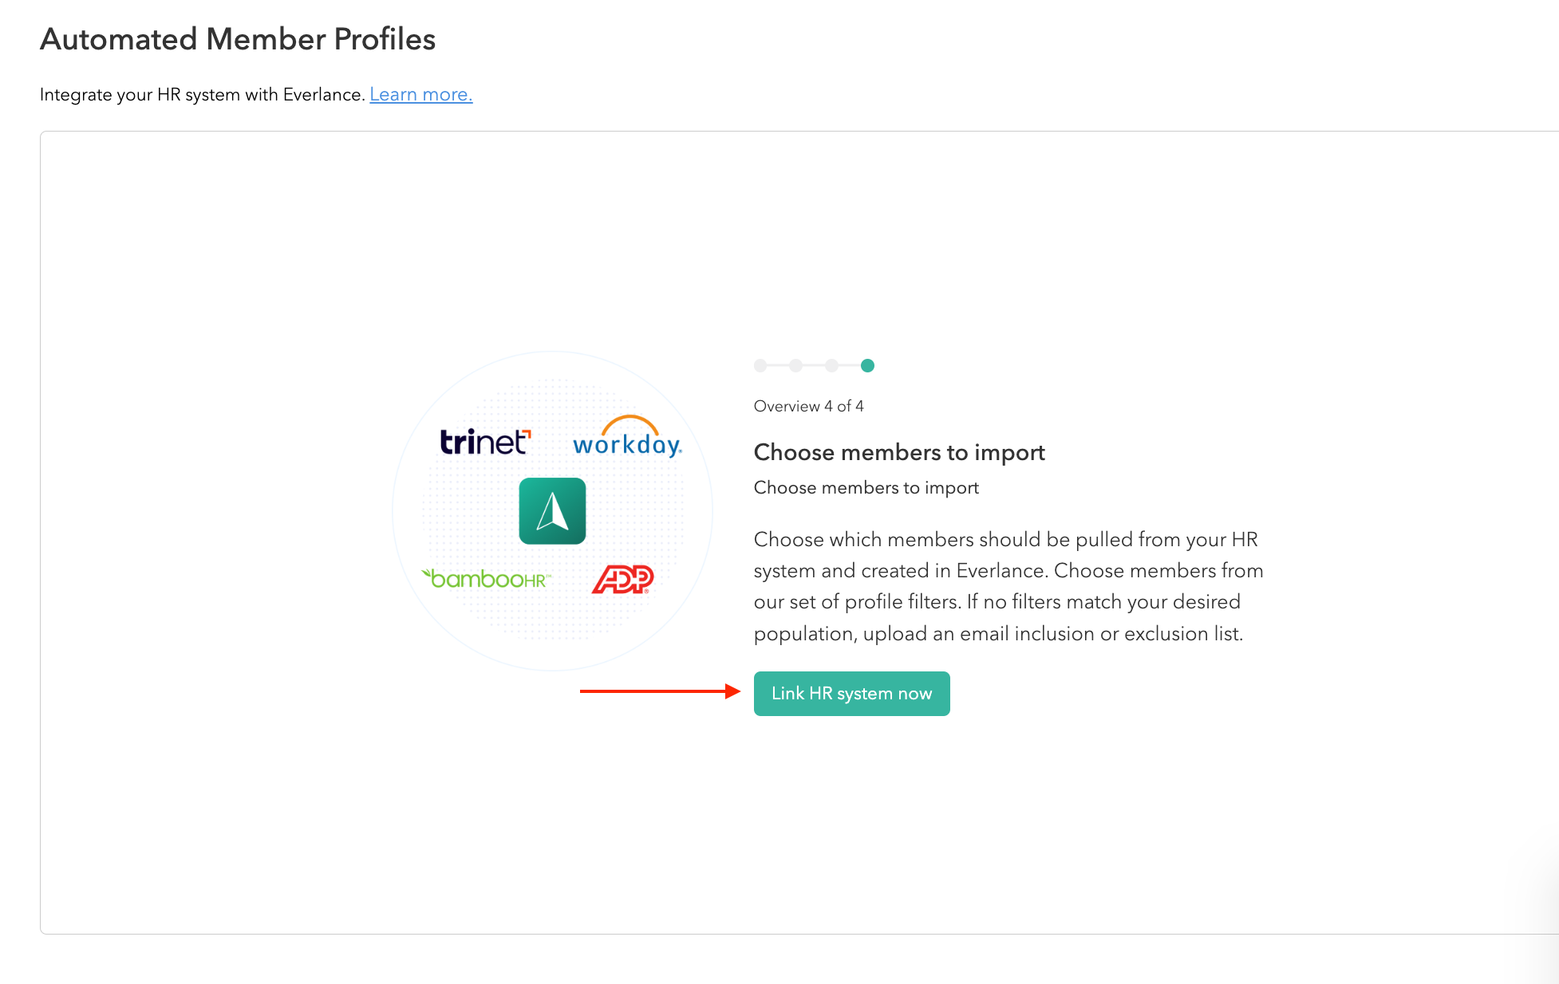Go to the third overview step dot
This screenshot has height=984, width=1559.
pyautogui.click(x=831, y=366)
